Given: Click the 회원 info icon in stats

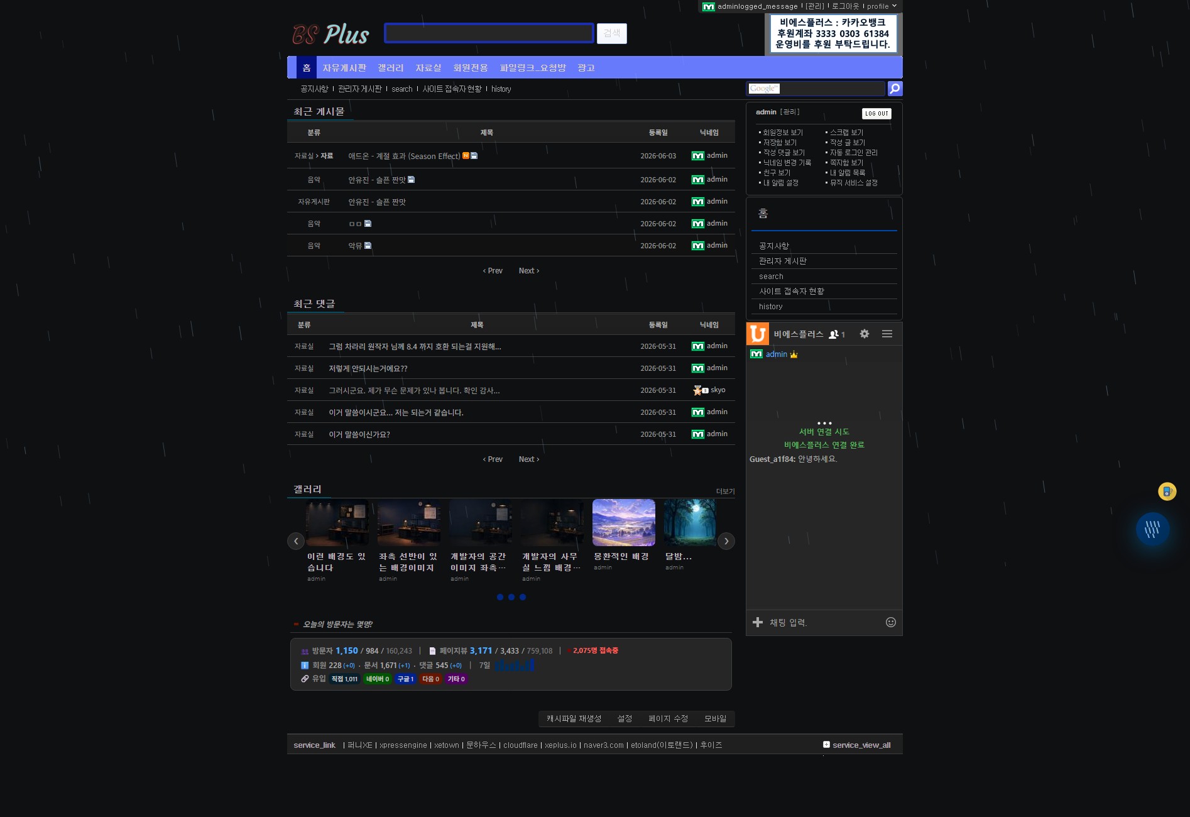Looking at the screenshot, I should point(305,665).
